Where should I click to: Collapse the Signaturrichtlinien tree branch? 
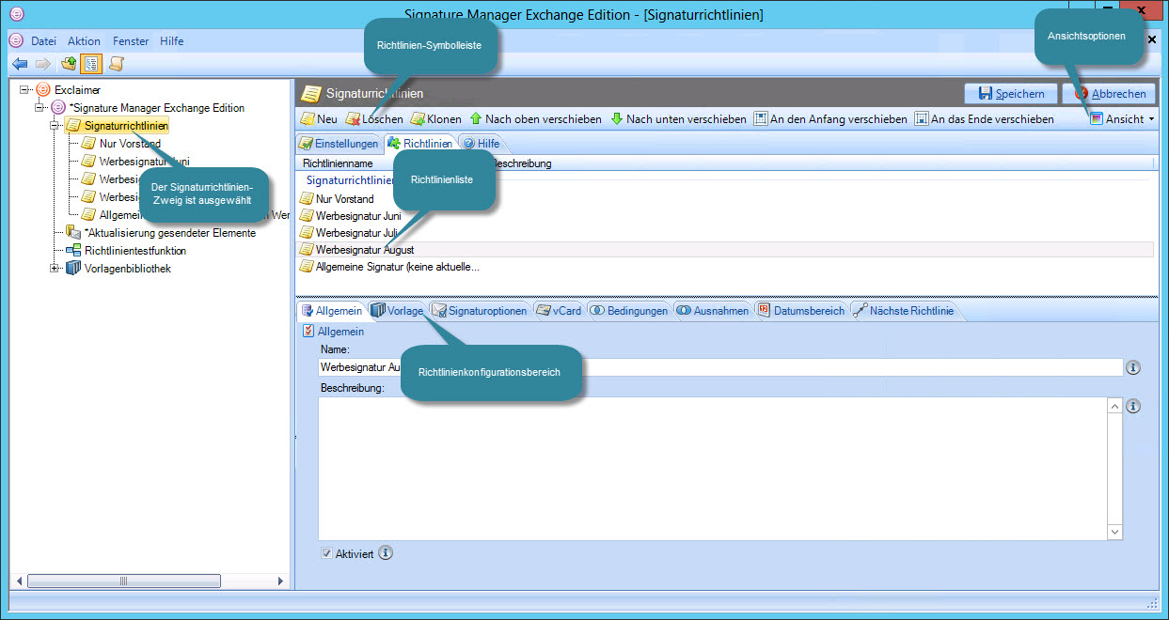click(55, 126)
